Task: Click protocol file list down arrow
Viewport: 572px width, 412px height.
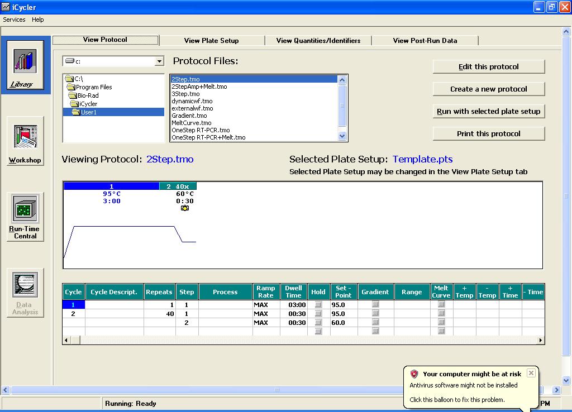Action: point(342,136)
